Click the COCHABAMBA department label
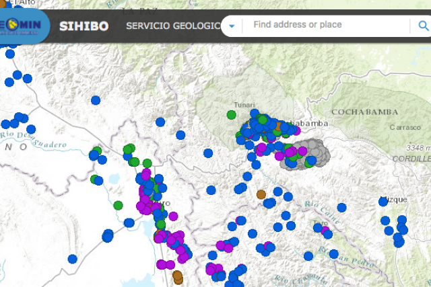Image resolution: width=431 pixels, height=287 pixels. [364, 112]
